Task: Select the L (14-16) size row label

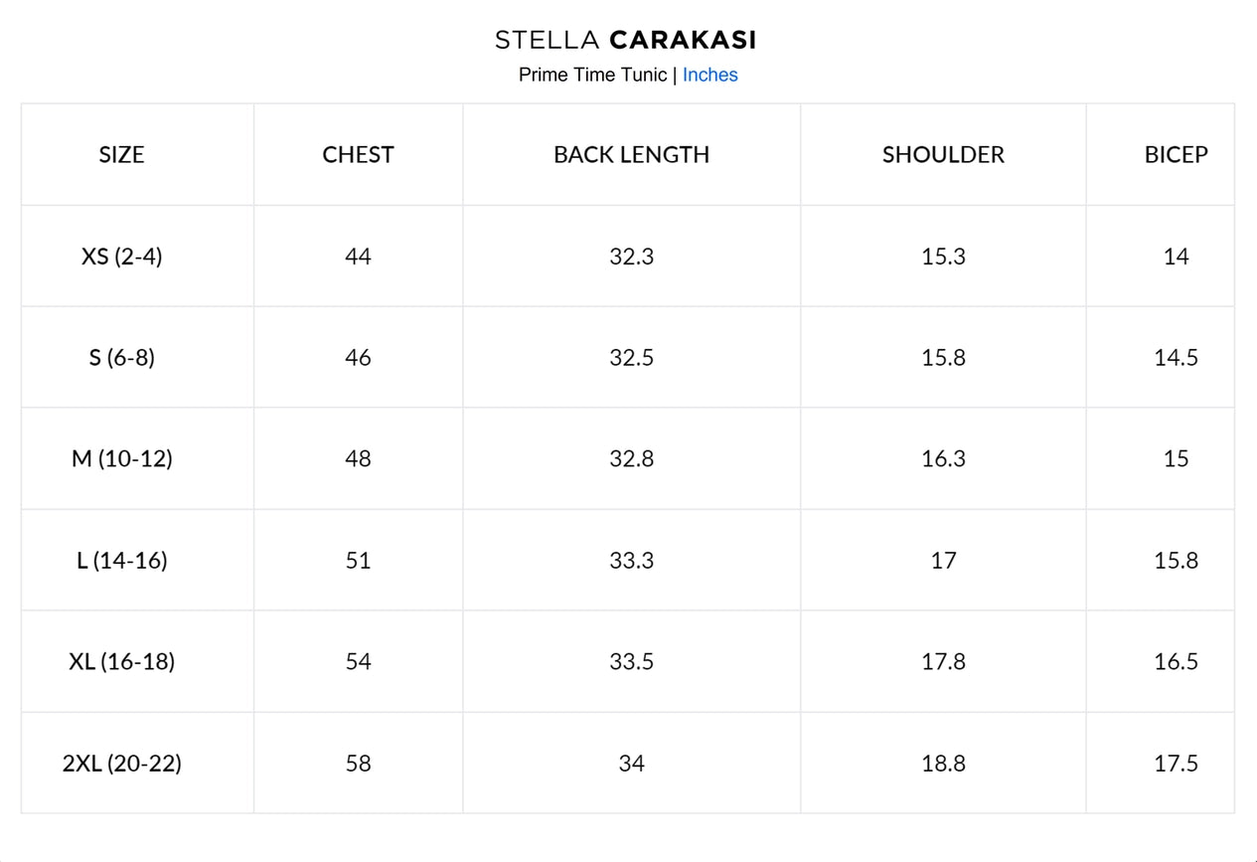Action: coord(121,561)
